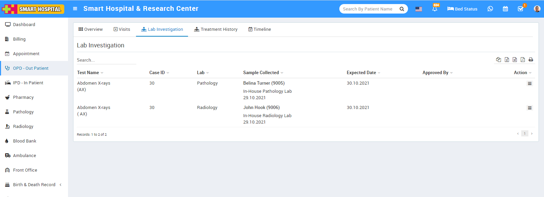
Task: Open action menu for Pathology row
Action: pyautogui.click(x=529, y=84)
